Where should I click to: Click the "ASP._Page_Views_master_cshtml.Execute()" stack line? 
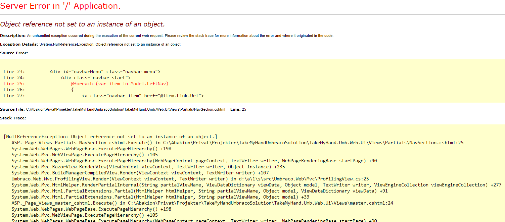coord(202,203)
